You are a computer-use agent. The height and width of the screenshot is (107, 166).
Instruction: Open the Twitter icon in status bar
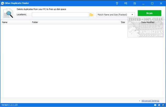tap(159, 105)
